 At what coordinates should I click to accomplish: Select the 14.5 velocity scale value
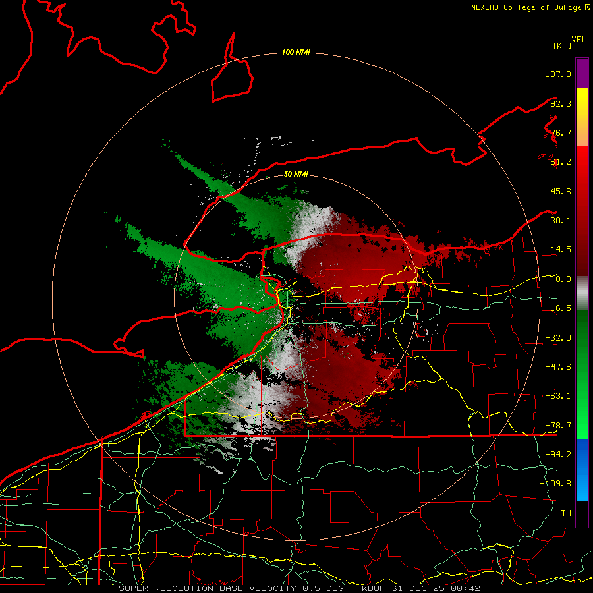(561, 250)
